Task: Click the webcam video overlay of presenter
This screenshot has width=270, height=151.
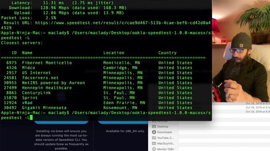Action: [241, 51]
